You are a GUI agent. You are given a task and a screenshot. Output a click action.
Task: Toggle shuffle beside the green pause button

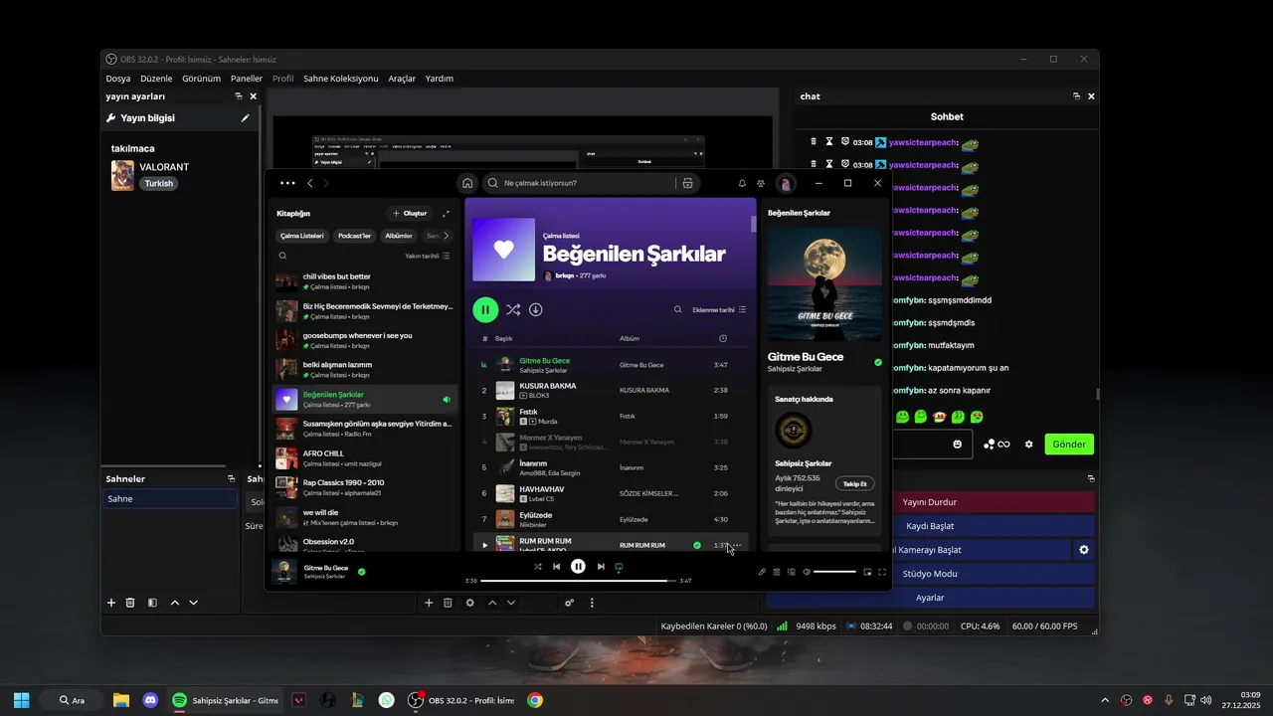pyautogui.click(x=513, y=309)
